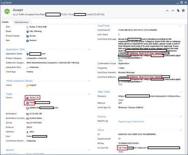Click the URL Filtering blade icon
Image resolution: width=188 pixels, height=155 pixels.
[27, 32]
